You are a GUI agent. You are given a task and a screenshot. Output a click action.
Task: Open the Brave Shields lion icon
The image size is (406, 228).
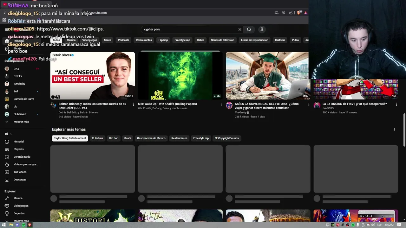coord(299,13)
